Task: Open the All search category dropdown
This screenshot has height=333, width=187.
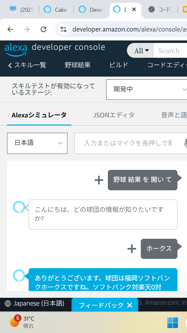Action: [x=141, y=51]
